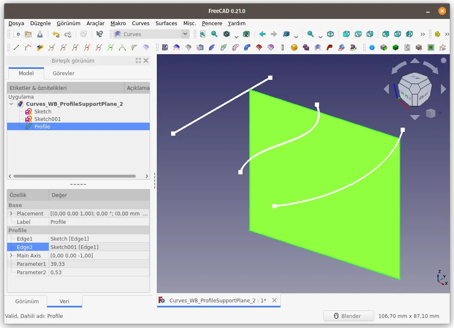Close the Birleşik görünüm panel
Image resolution: width=454 pixels, height=328 pixels.
point(146,60)
